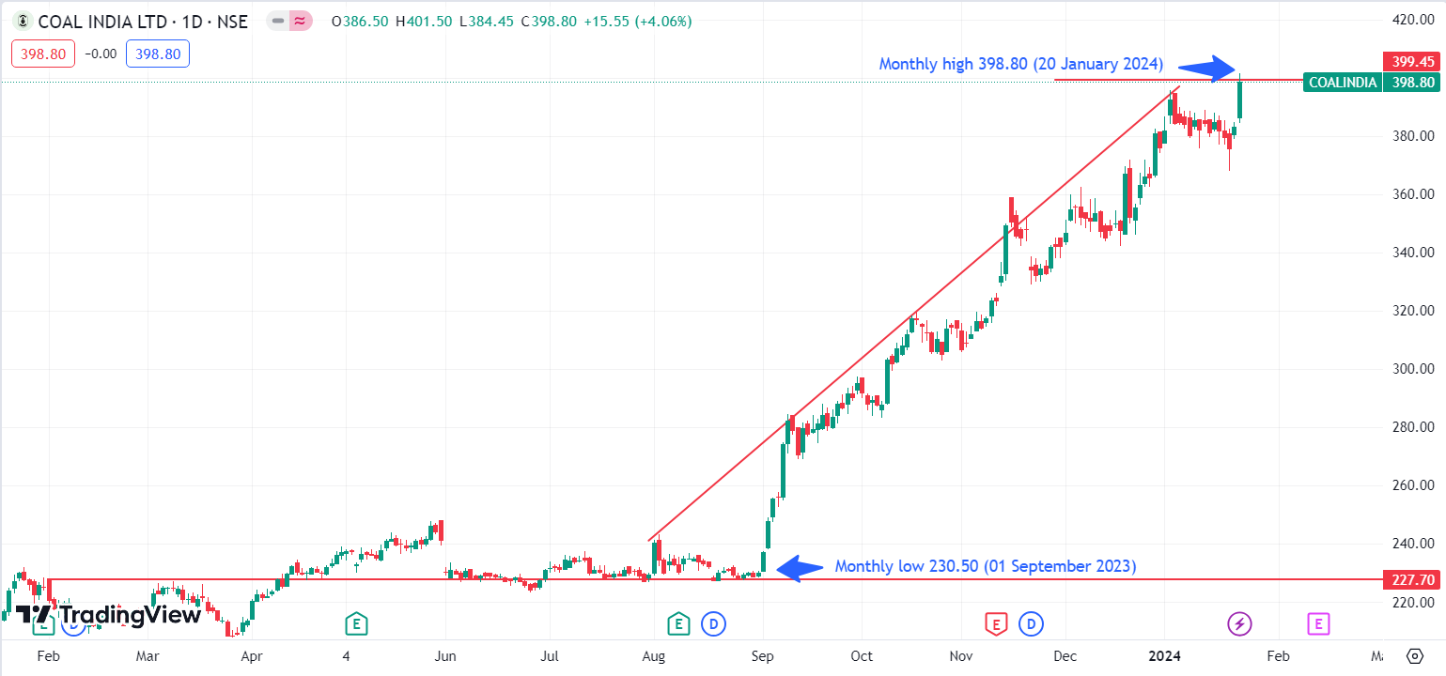1446x676 pixels.
Task: Select the red horizontal line price label 227.70
Action: coord(1412,579)
